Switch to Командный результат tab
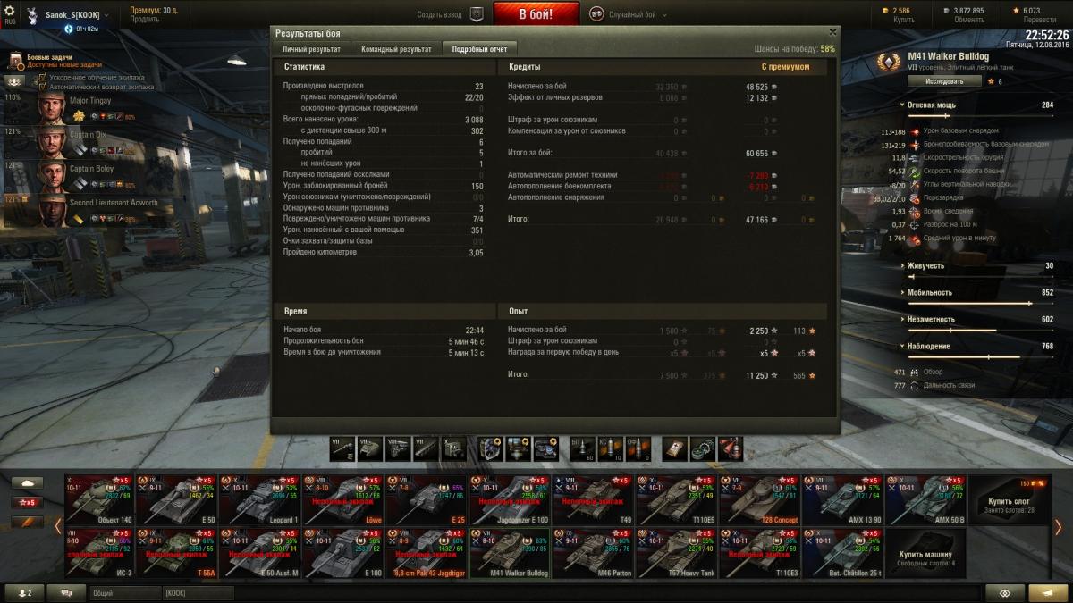 (396, 49)
